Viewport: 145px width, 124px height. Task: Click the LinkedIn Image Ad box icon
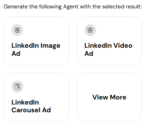click(17, 30)
